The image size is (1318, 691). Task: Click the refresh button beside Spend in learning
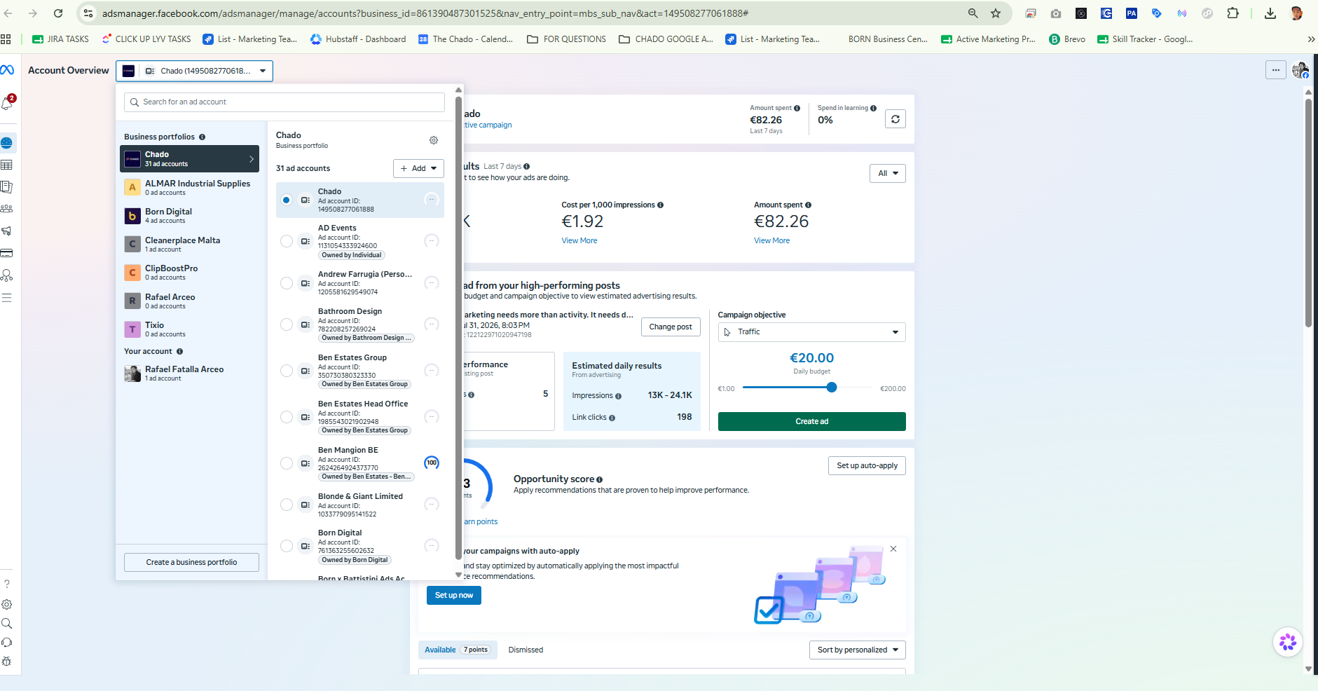[895, 119]
